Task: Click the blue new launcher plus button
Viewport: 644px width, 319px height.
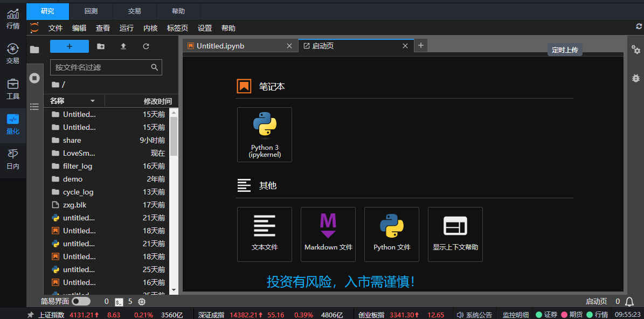Action: [x=70, y=46]
